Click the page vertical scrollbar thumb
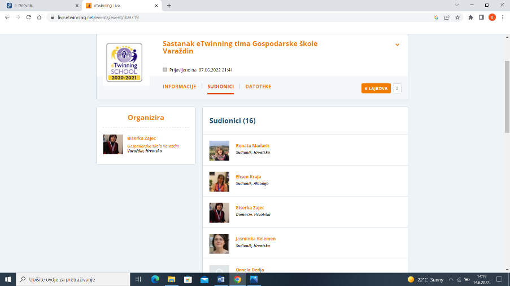Viewport: 510px width, 286px height. tap(507, 97)
